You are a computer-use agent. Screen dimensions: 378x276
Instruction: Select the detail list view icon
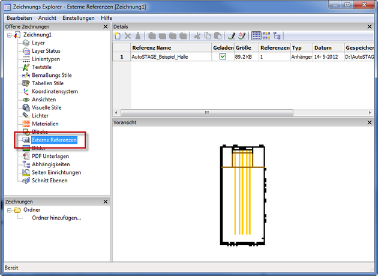pyautogui.click(x=256, y=36)
